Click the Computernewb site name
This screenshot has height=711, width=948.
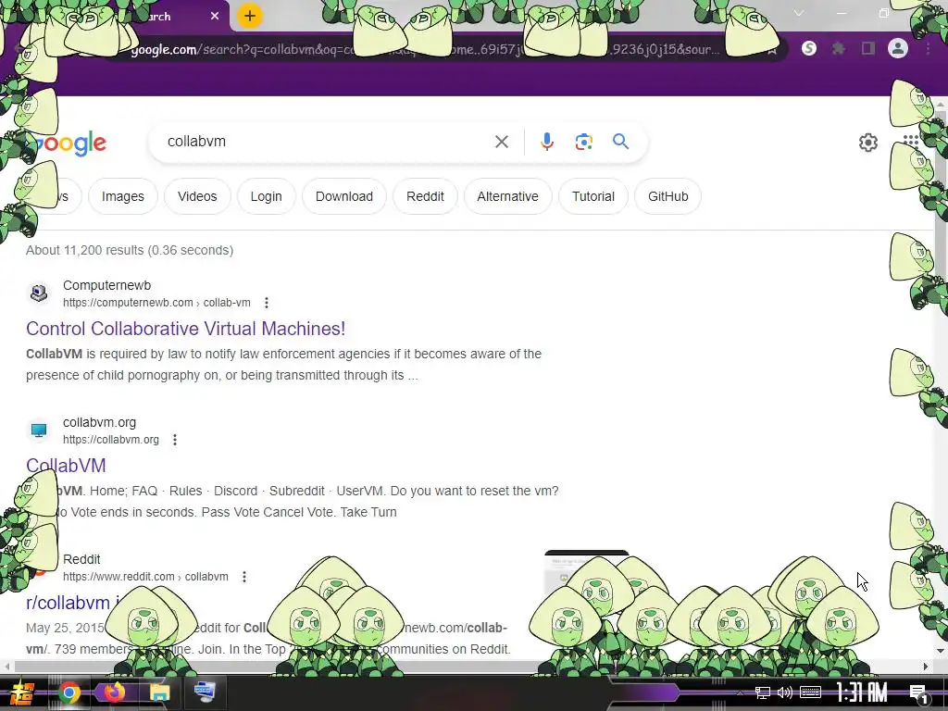coord(107,285)
